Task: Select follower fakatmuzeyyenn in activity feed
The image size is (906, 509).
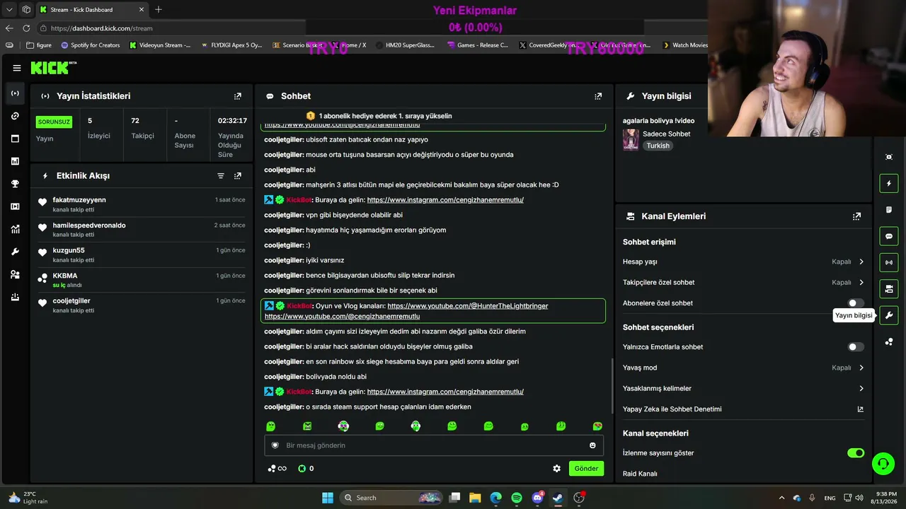Action: click(79, 200)
